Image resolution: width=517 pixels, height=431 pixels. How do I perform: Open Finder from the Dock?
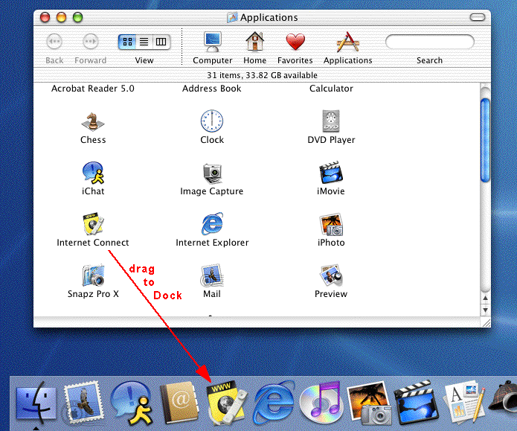36,403
